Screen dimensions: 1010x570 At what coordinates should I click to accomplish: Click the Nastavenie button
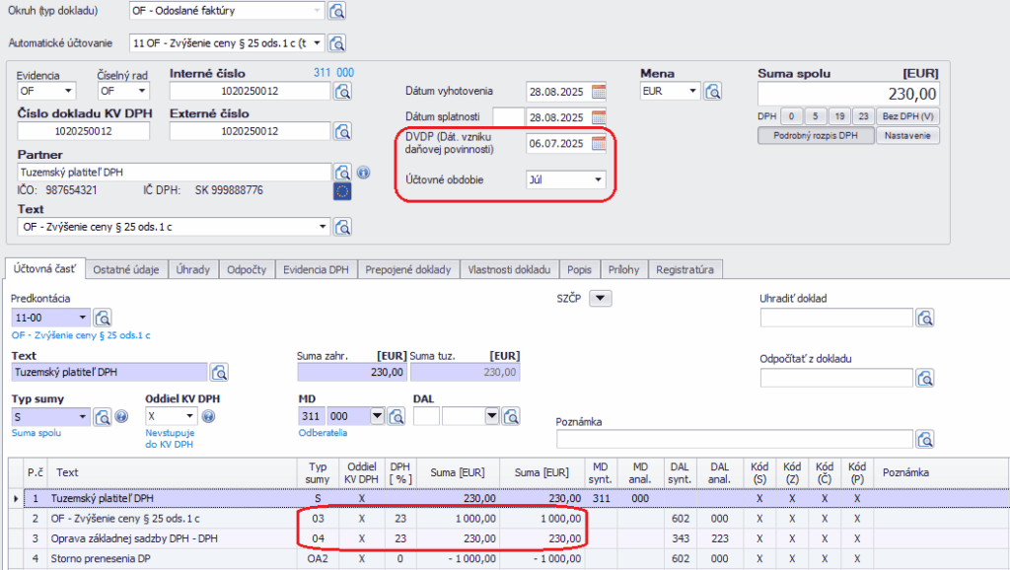pos(907,136)
